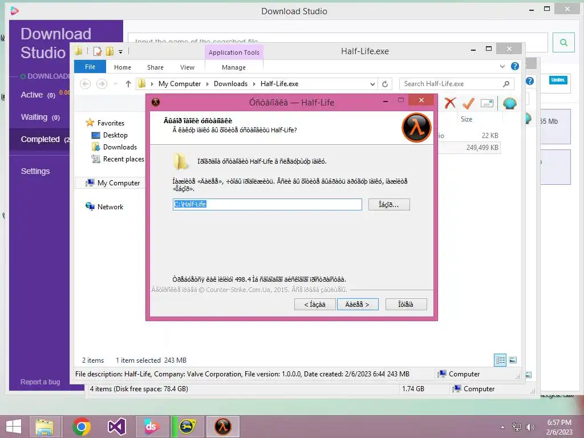Open the File ribbon tab

click(x=90, y=67)
